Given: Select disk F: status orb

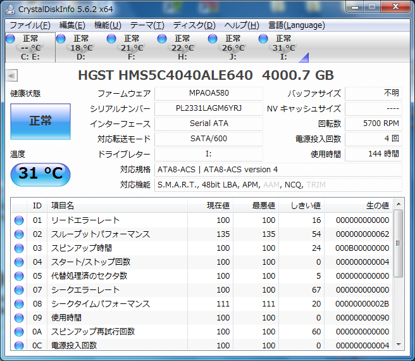Looking at the screenshot, I should [111, 39].
